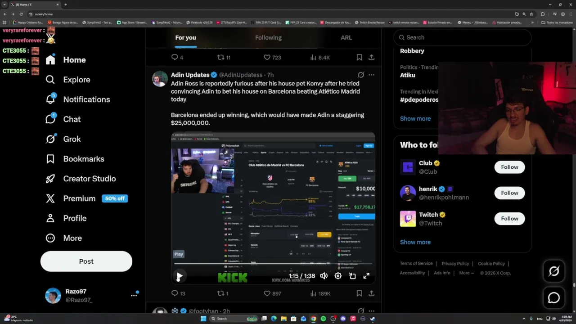The image size is (576, 324).
Task: Follow the Club account
Action: coord(509,167)
